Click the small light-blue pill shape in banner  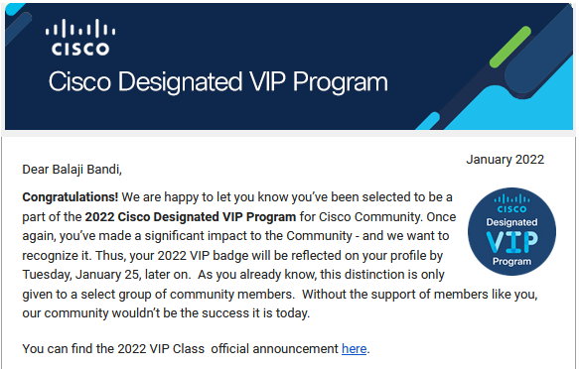(428, 121)
